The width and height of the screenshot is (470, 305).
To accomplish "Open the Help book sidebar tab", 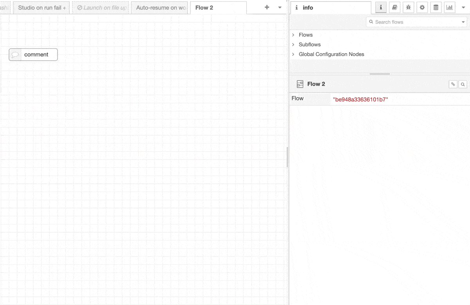I will tap(395, 7).
